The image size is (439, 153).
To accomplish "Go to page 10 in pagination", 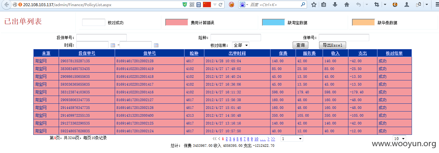I will pos(256,139).
